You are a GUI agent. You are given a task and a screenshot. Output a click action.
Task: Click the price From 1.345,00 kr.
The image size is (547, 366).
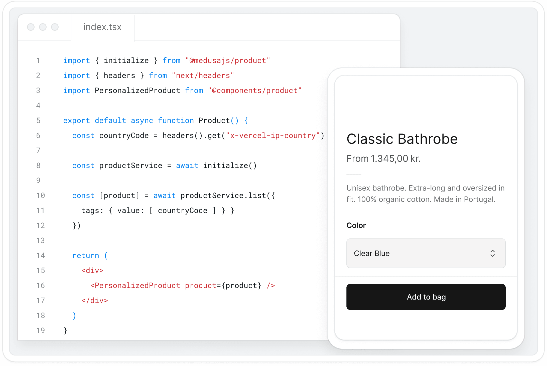(383, 158)
